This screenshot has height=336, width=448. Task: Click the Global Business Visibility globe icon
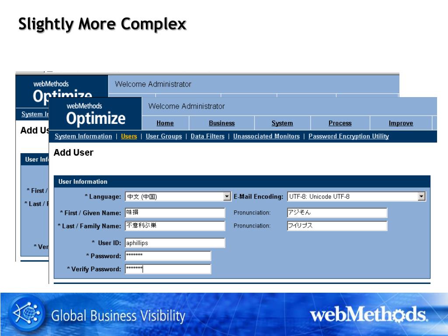[x=27, y=313]
